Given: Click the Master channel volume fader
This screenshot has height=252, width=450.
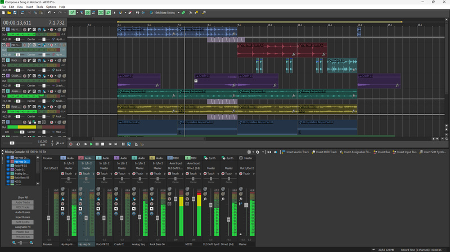Looking at the screenshot, I should pos(246,205).
